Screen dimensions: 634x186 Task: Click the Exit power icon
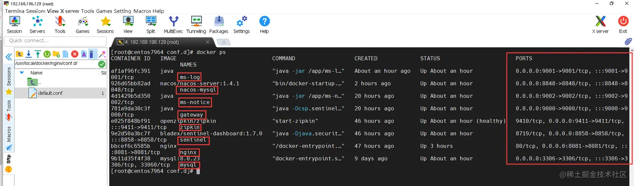point(623,25)
